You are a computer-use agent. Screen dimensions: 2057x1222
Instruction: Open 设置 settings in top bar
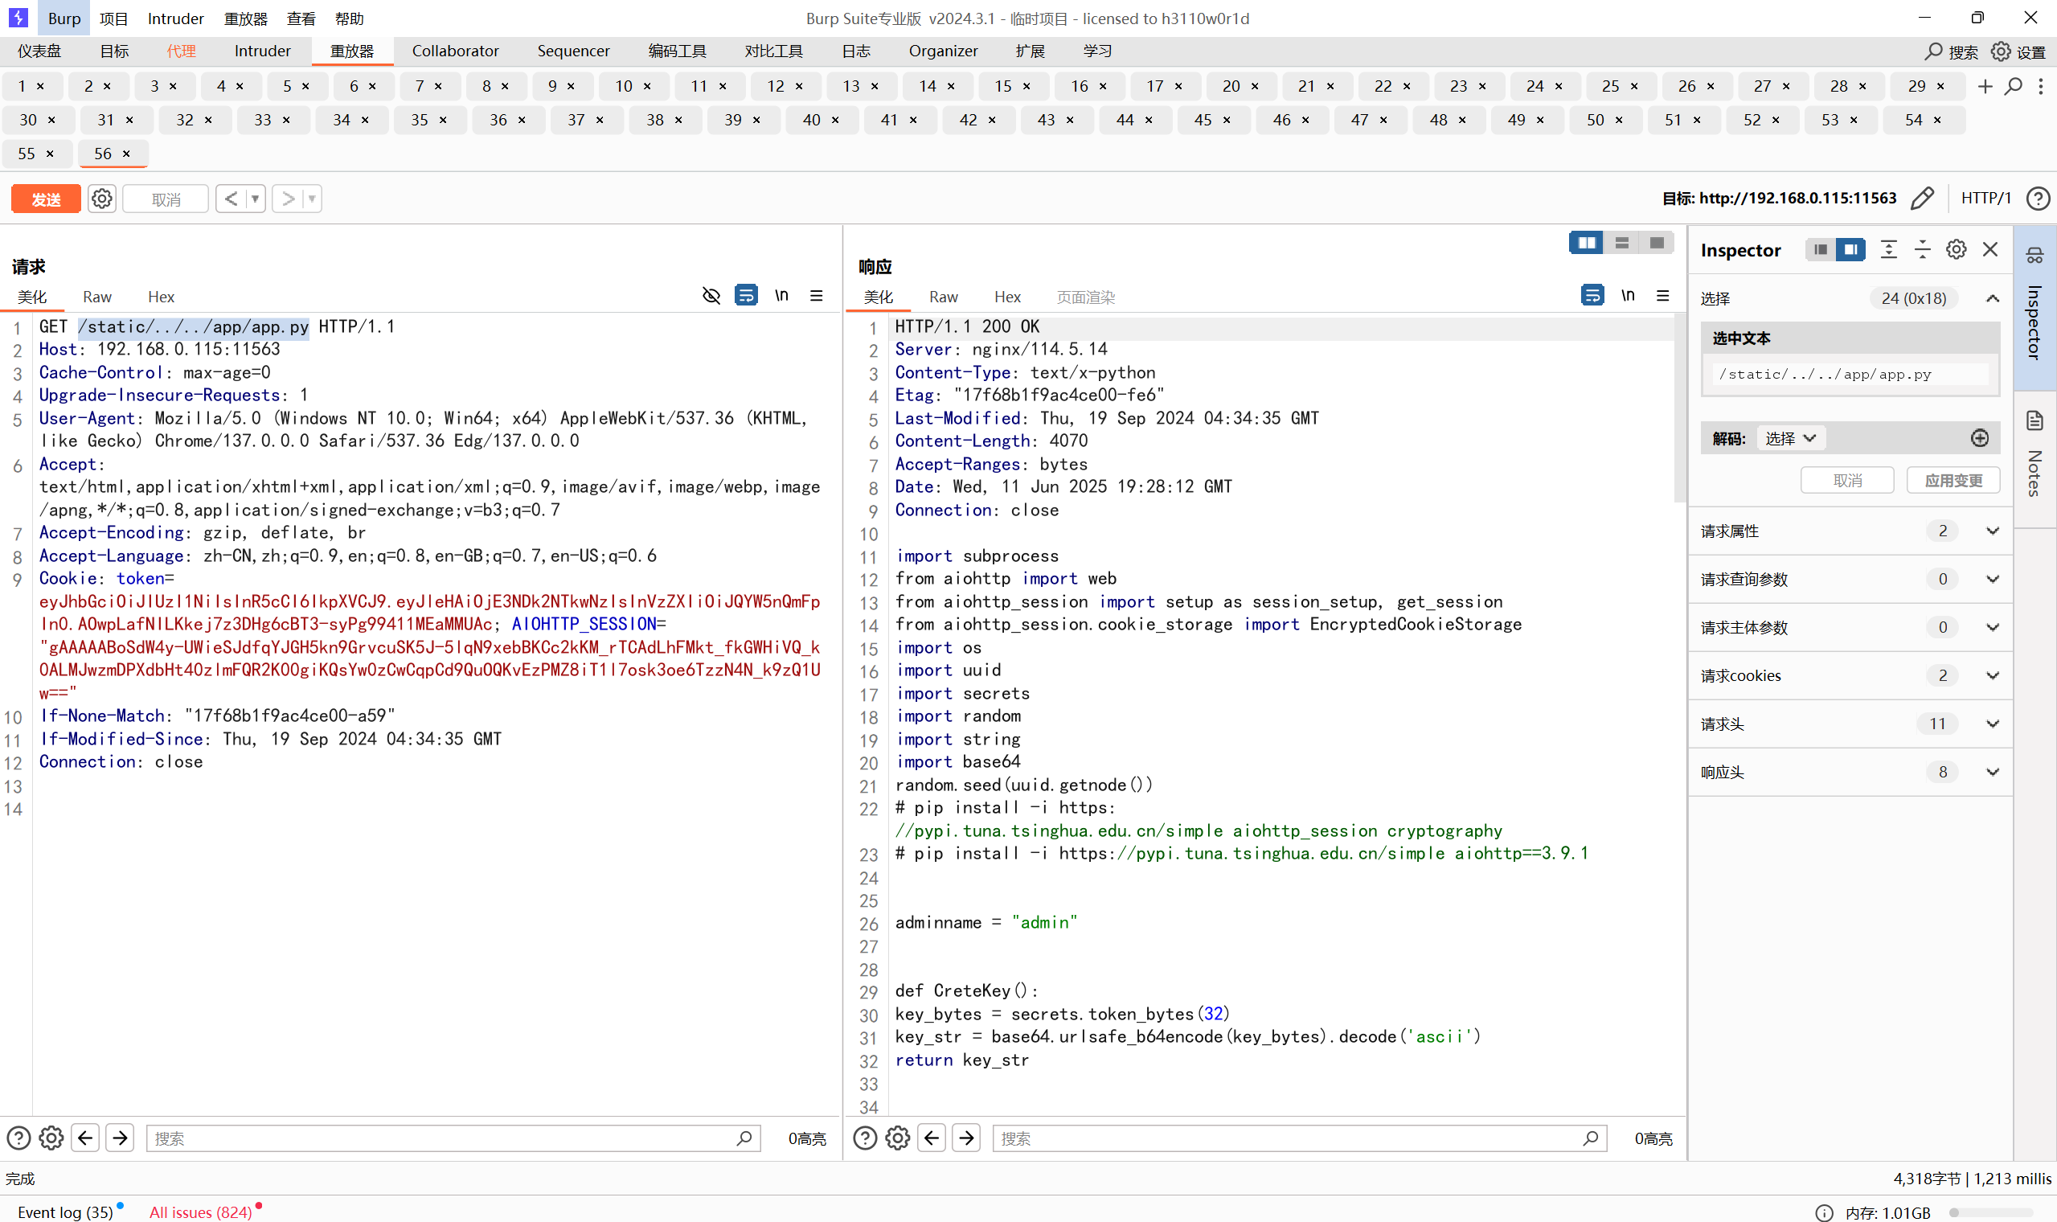[x=2018, y=52]
